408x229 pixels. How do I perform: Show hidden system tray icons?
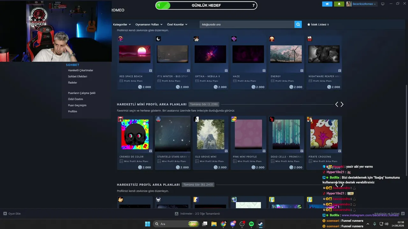tap(368, 224)
